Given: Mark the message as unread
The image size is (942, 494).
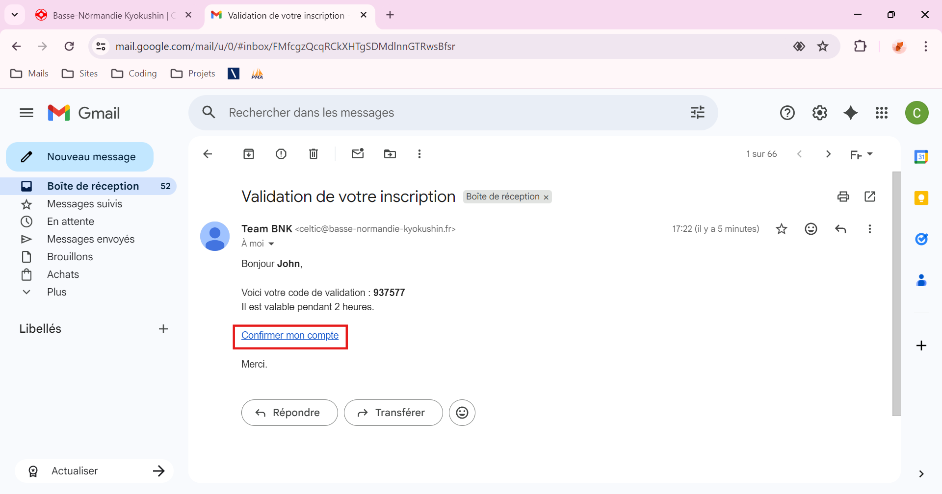Looking at the screenshot, I should click(358, 154).
